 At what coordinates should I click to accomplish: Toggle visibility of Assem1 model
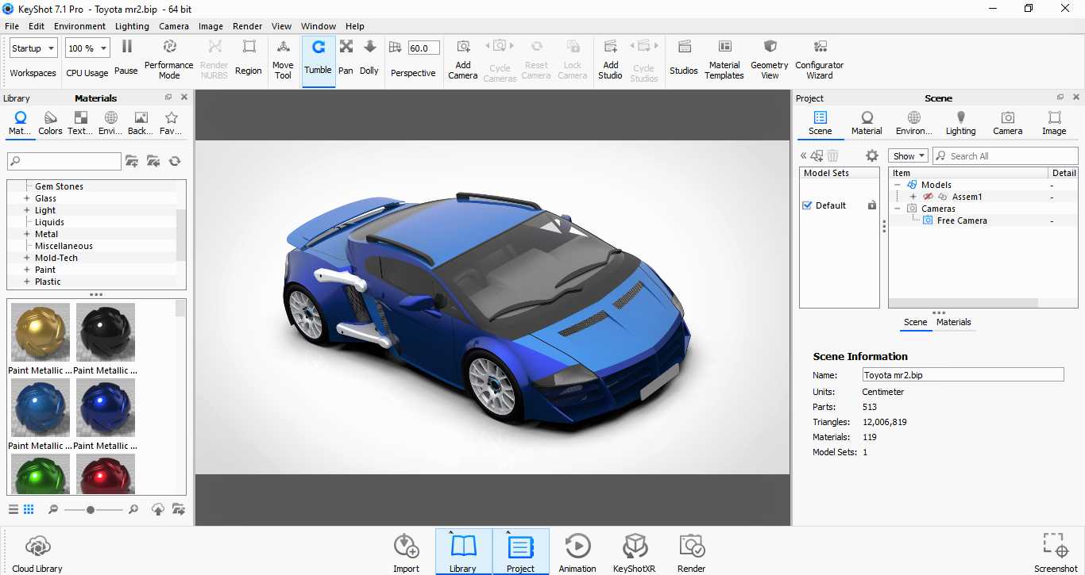coord(928,197)
